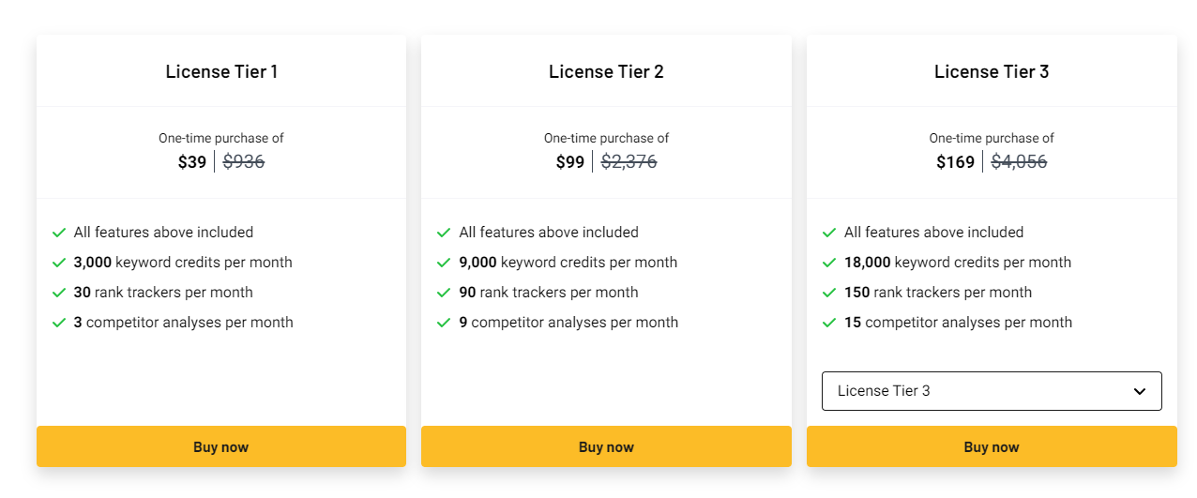
Task: Click the $39 price in Tier 1
Action: pyautogui.click(x=192, y=162)
